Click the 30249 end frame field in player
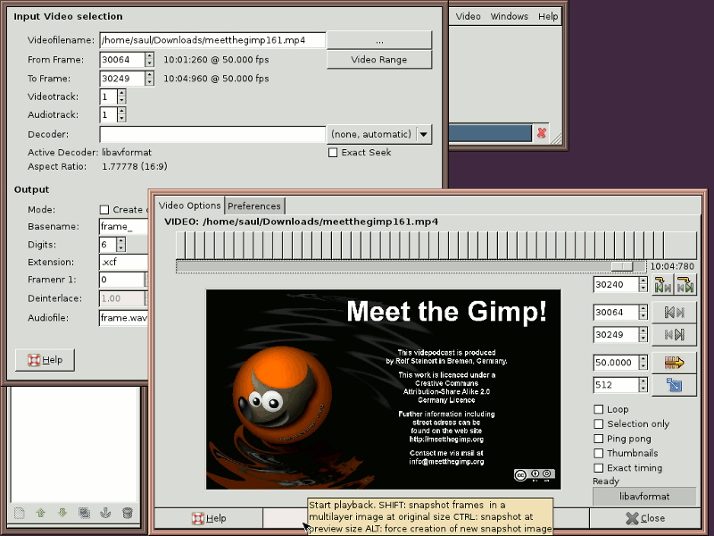The width and height of the screenshot is (714, 536). coord(616,334)
